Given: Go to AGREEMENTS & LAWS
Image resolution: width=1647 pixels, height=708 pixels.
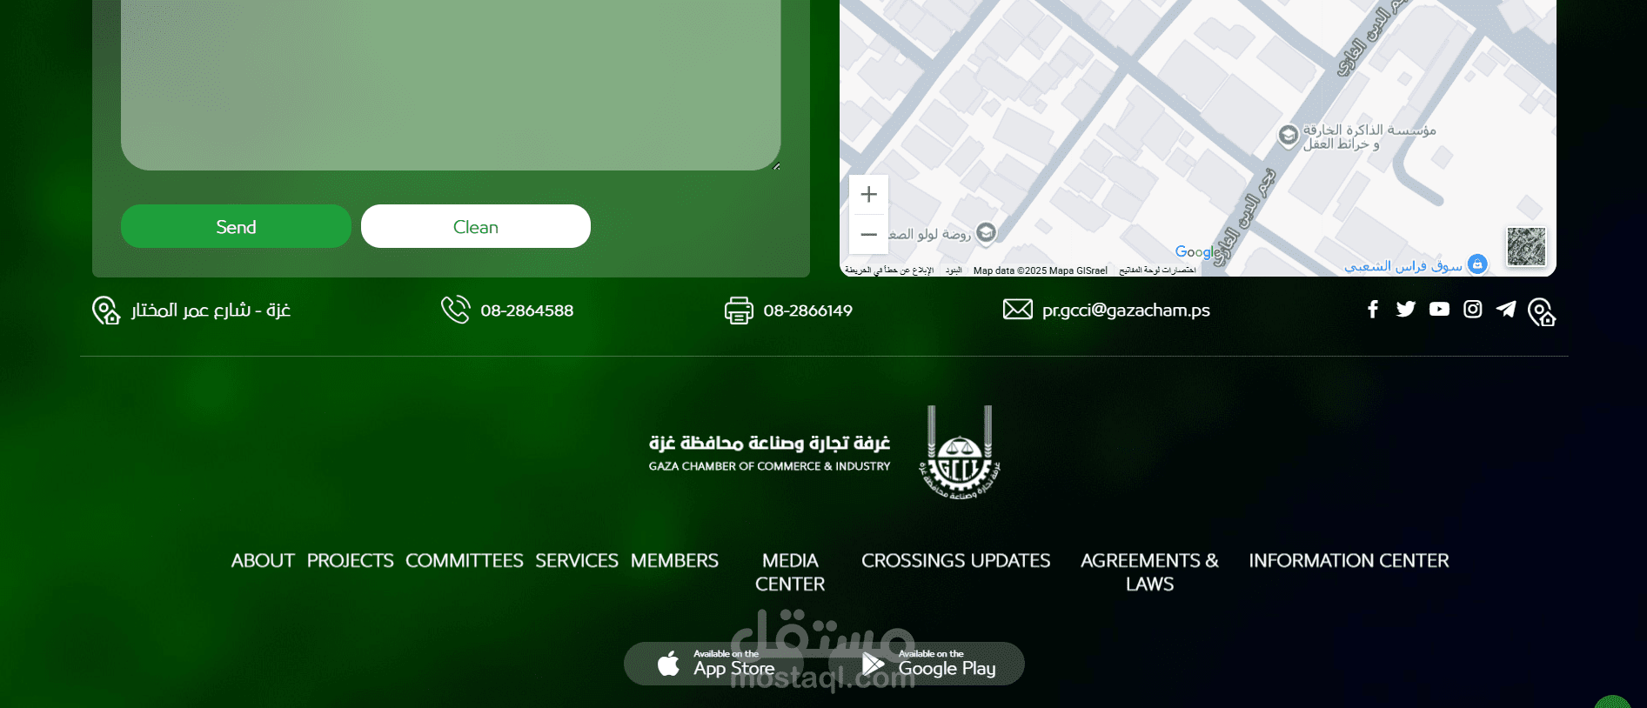Looking at the screenshot, I should tap(1149, 572).
